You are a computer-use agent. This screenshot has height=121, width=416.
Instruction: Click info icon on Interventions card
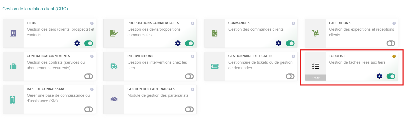(x=192, y=56)
